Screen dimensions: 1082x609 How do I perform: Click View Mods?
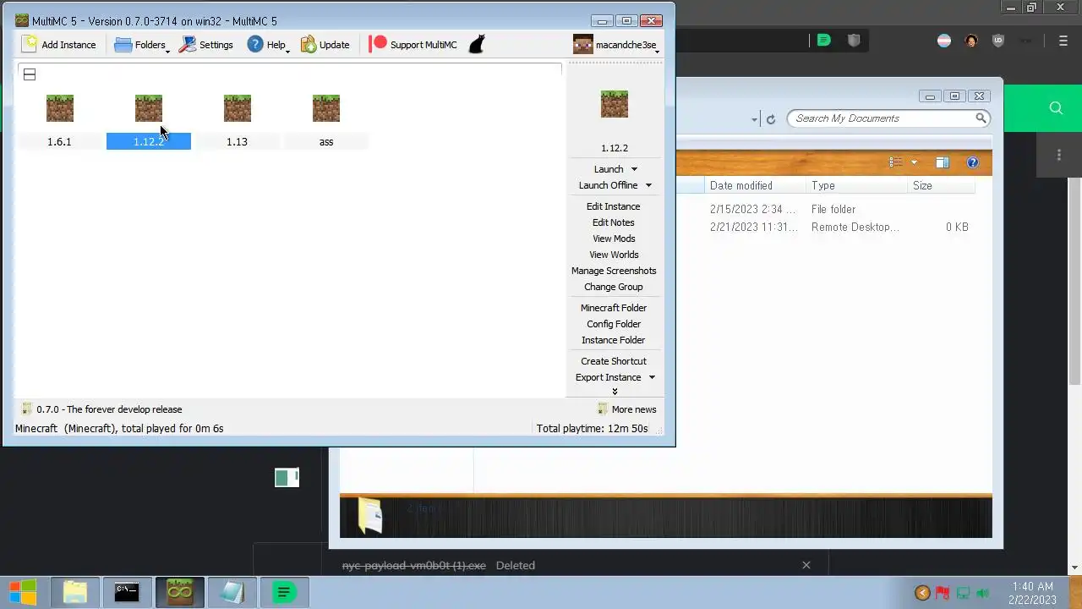click(x=614, y=239)
